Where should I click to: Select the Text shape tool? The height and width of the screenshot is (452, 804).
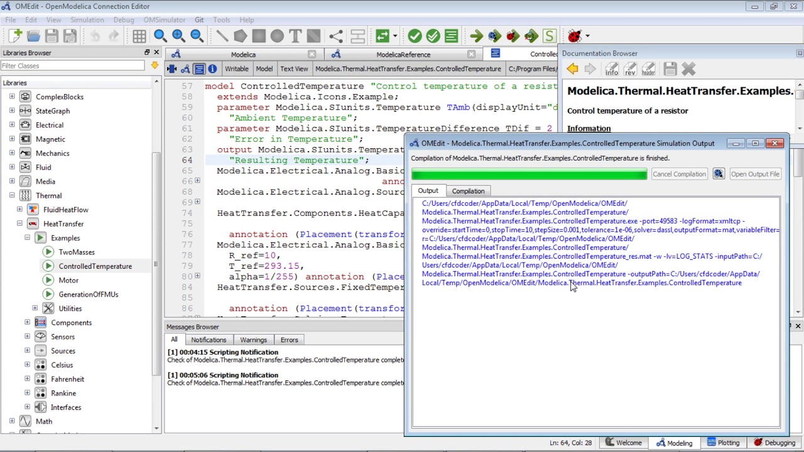coord(295,36)
